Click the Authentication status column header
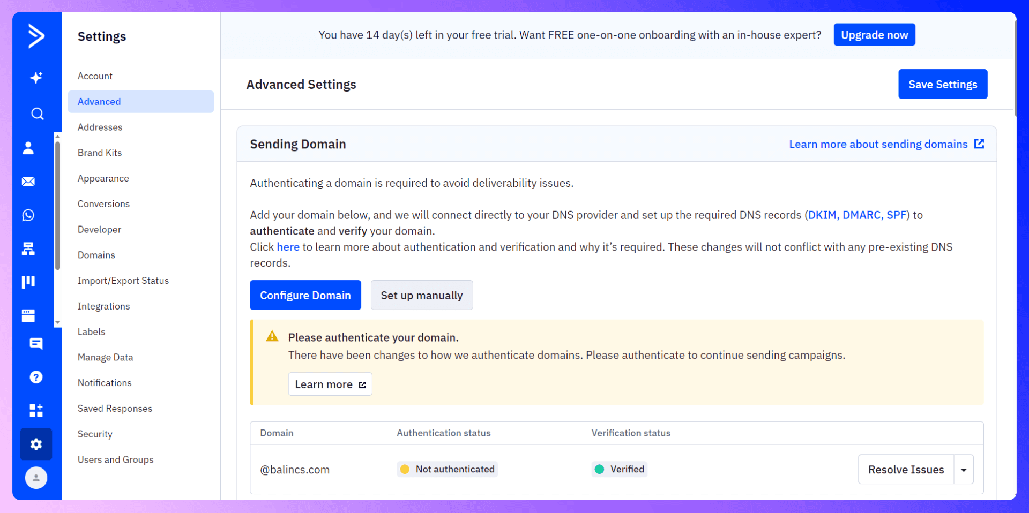The image size is (1029, 513). click(443, 433)
